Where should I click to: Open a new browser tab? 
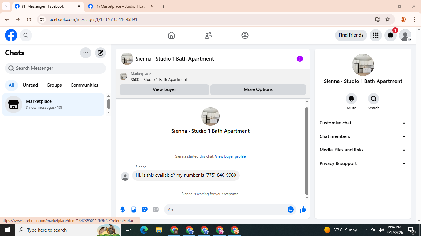click(x=163, y=6)
